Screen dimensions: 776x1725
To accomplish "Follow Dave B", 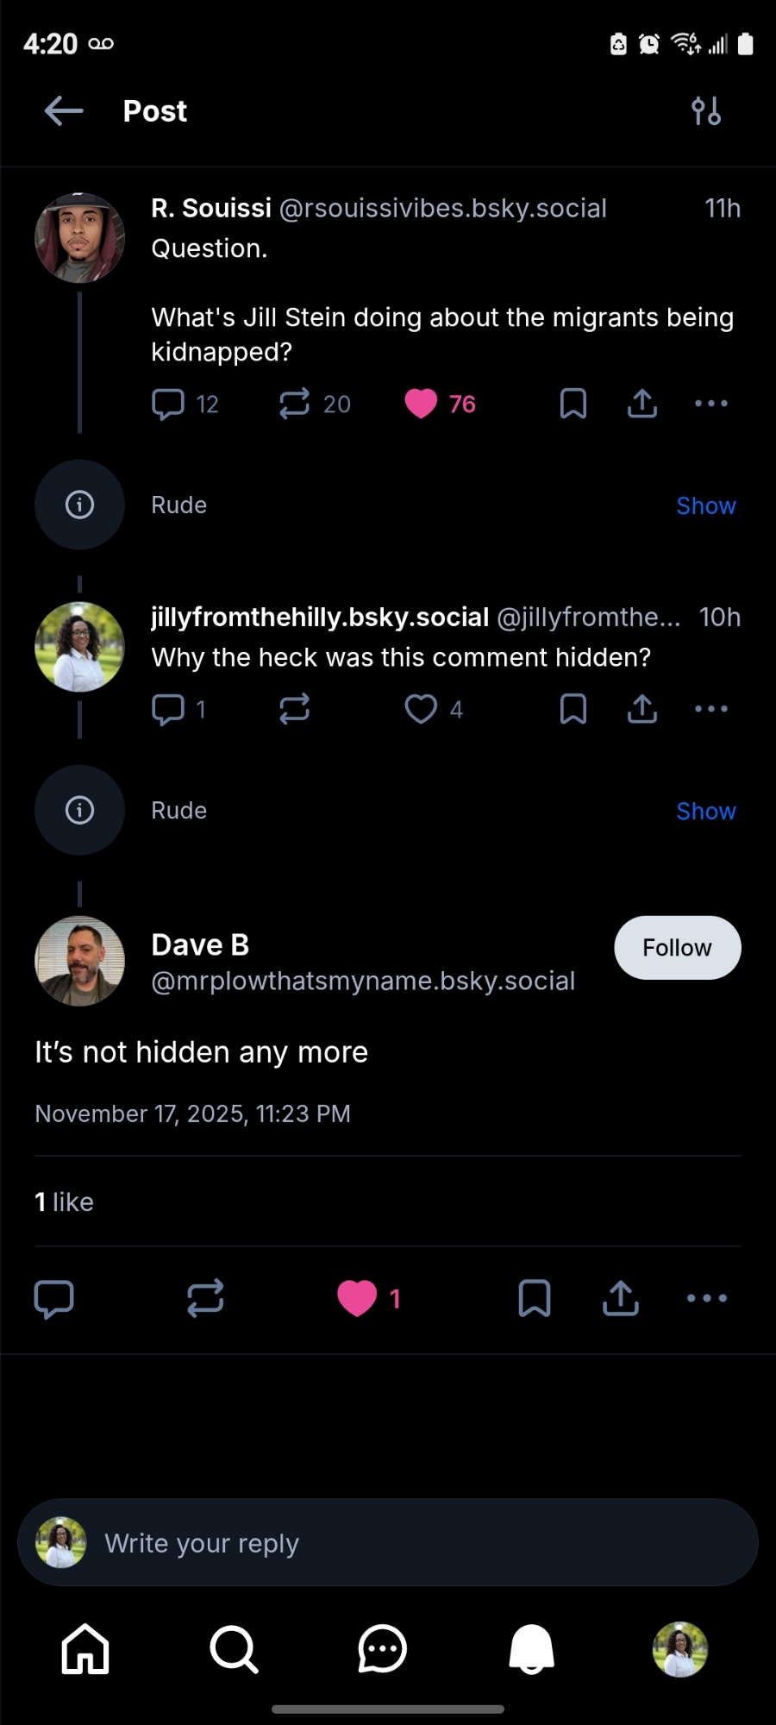I will click(x=677, y=948).
